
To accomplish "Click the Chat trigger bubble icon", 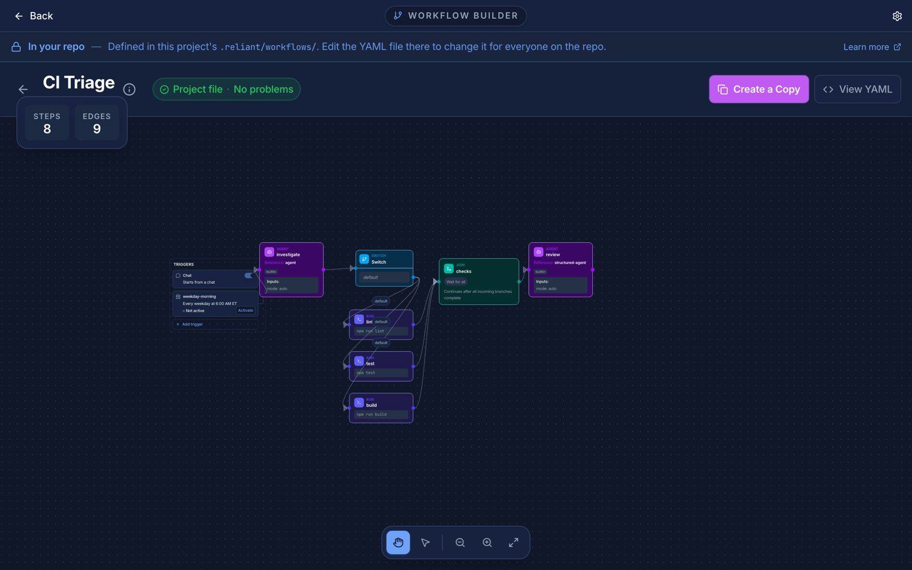I will point(178,276).
